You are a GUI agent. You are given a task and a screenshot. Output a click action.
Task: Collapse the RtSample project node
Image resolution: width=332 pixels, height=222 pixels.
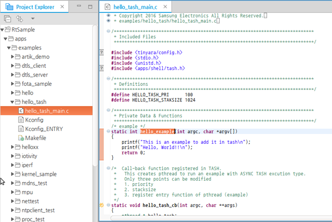(3, 30)
